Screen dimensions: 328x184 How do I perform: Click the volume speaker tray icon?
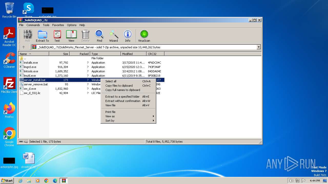[291, 181]
